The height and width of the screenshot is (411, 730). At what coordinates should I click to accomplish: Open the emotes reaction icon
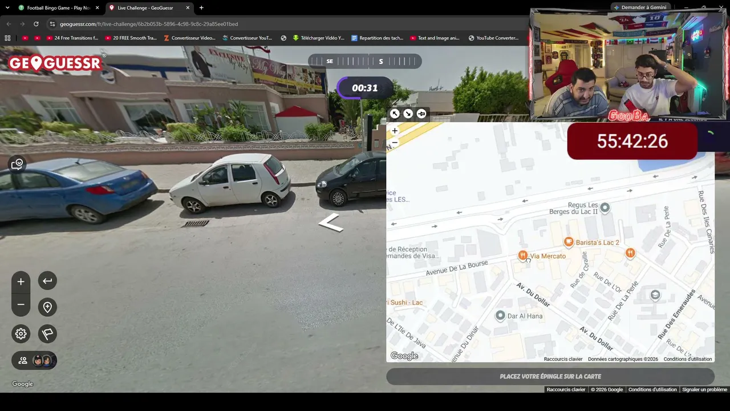point(17,164)
